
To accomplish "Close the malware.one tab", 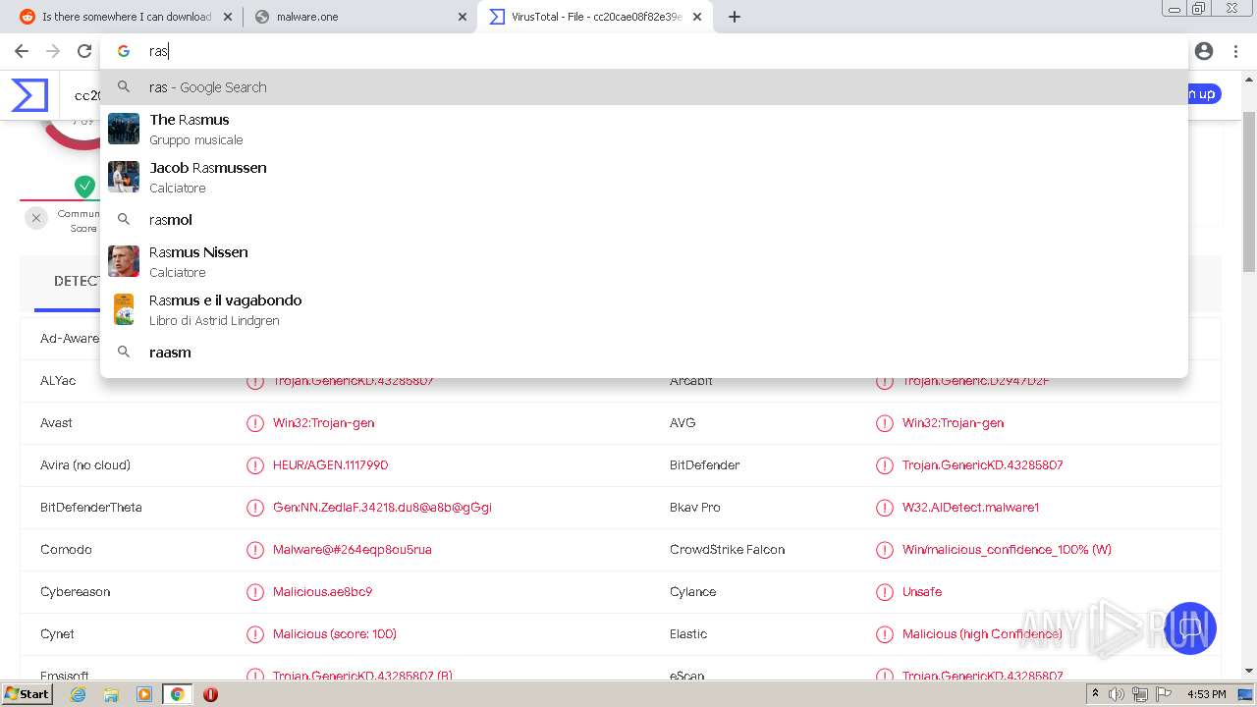I will pos(463,17).
